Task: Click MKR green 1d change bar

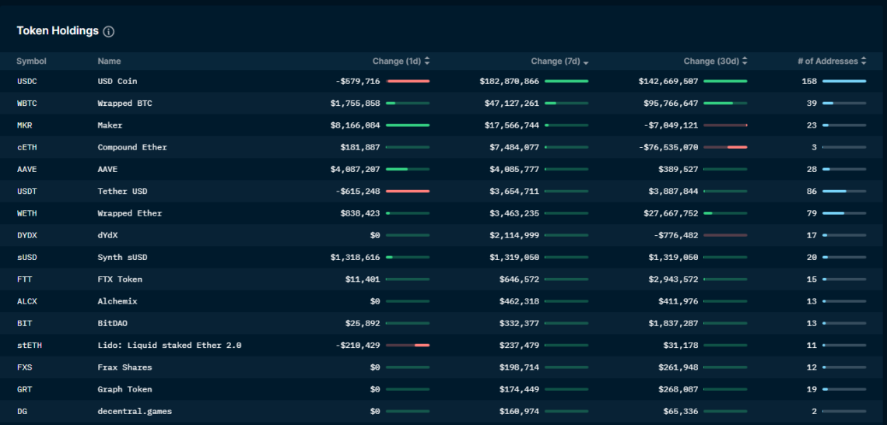Action: [408, 125]
